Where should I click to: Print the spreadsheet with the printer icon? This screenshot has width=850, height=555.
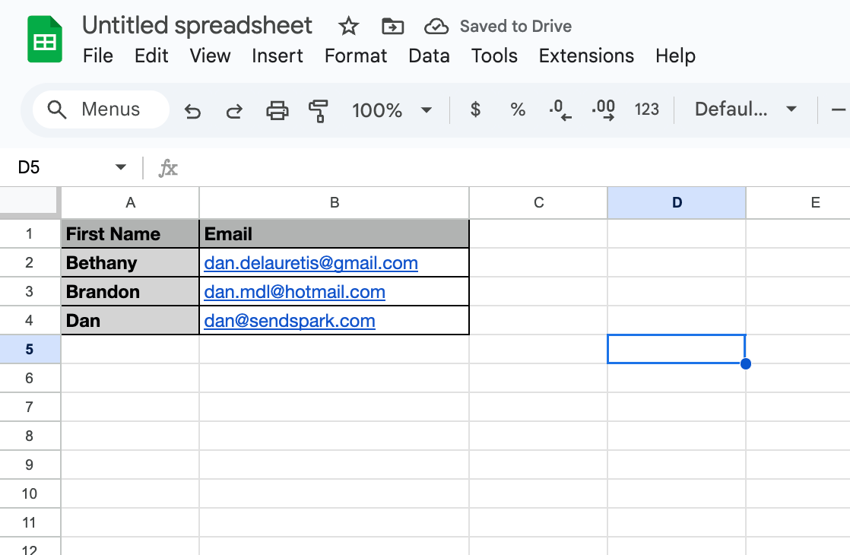point(277,110)
